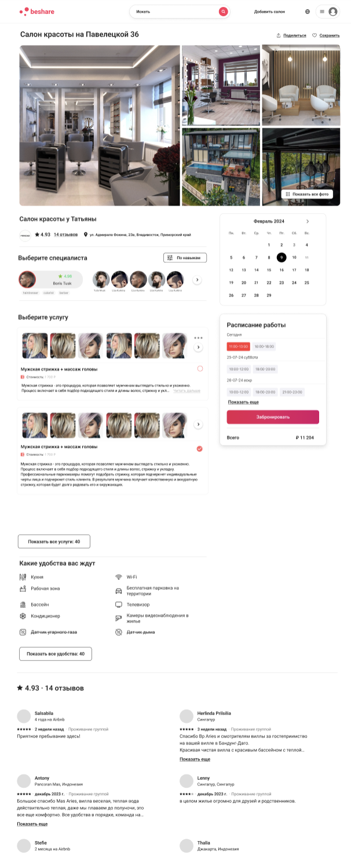Expand first service description via Читать дальше

(187, 391)
